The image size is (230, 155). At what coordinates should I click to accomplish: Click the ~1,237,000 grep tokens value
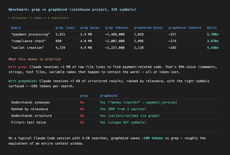pyautogui.click(x=115, y=48)
